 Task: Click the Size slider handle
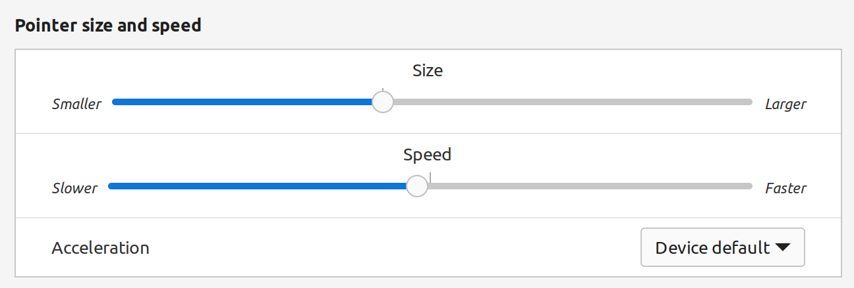[382, 102]
